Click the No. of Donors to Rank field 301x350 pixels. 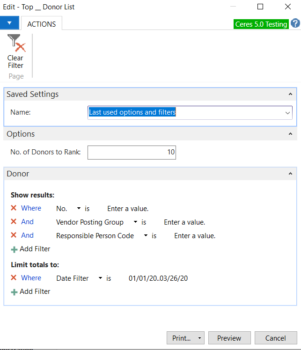(132, 152)
